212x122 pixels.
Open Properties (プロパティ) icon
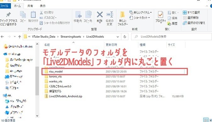[x=160, y=14]
